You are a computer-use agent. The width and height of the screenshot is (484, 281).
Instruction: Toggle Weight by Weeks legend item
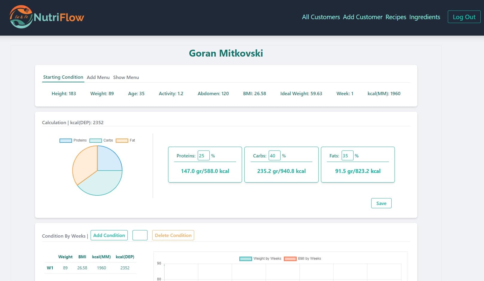[x=246, y=259]
